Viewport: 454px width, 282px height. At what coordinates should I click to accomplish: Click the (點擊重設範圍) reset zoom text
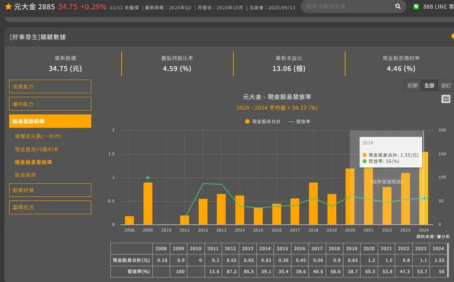[387, 181]
